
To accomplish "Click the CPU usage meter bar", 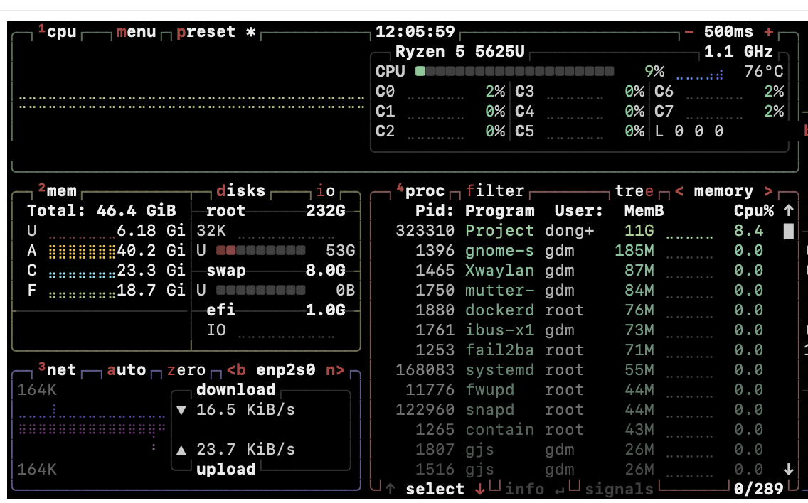I will pos(515,72).
